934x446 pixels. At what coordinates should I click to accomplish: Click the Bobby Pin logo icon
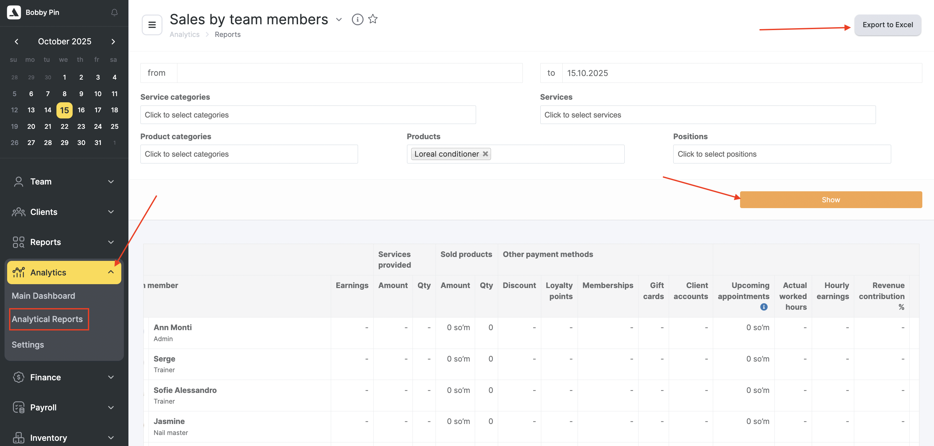click(14, 12)
